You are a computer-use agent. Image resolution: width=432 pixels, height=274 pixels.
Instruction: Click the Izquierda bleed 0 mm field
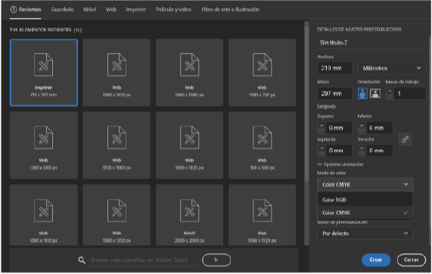[339, 151]
